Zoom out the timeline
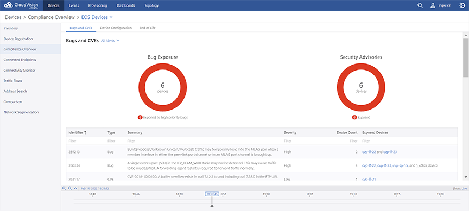469x211 pixels. (x=69, y=188)
